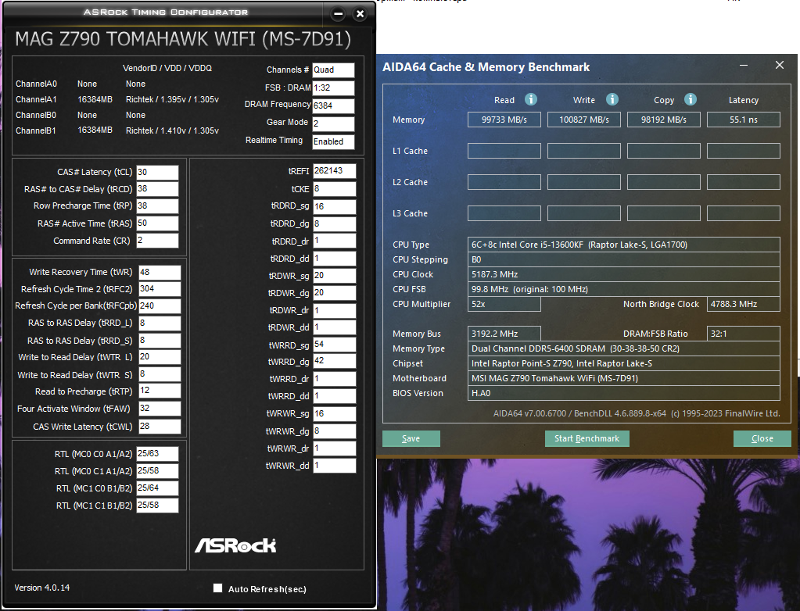Click the Memory Latency result 55.1 ns
The height and width of the screenshot is (611, 800).
744,120
